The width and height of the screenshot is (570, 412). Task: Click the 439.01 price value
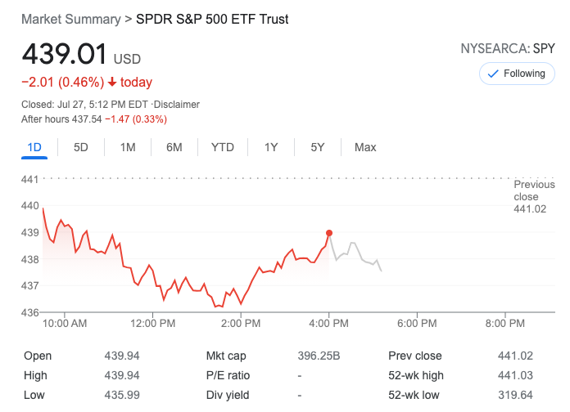click(x=65, y=54)
